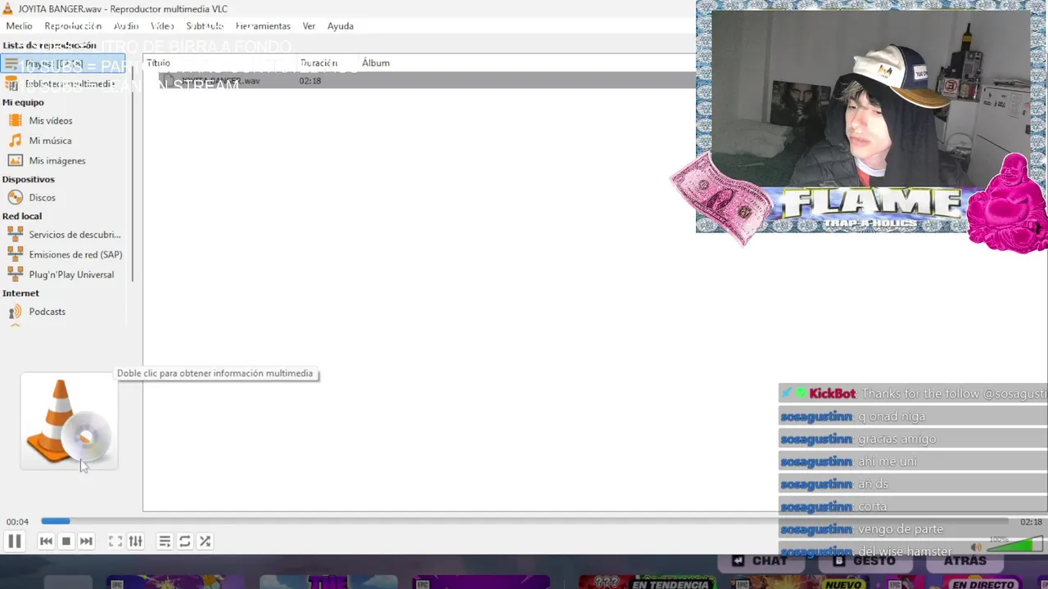This screenshot has width=1048, height=589.
Task: Open Biblioteca multimedia in the sidebar
Action: click(63, 83)
